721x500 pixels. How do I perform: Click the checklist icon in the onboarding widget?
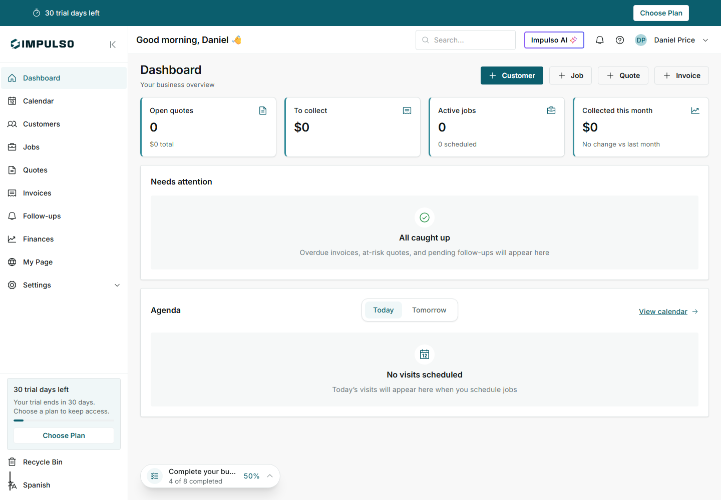coord(155,476)
